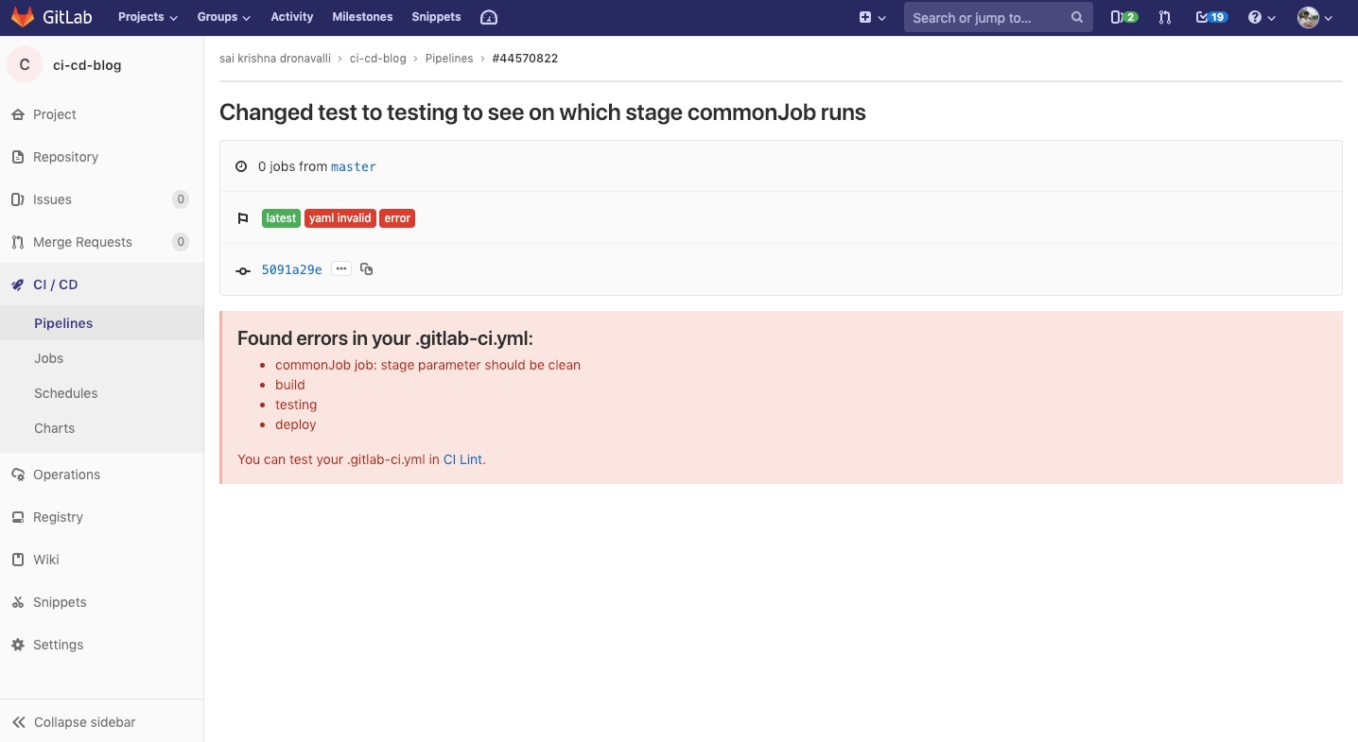
Task: Open the Groups dropdown menu
Action: tap(223, 17)
